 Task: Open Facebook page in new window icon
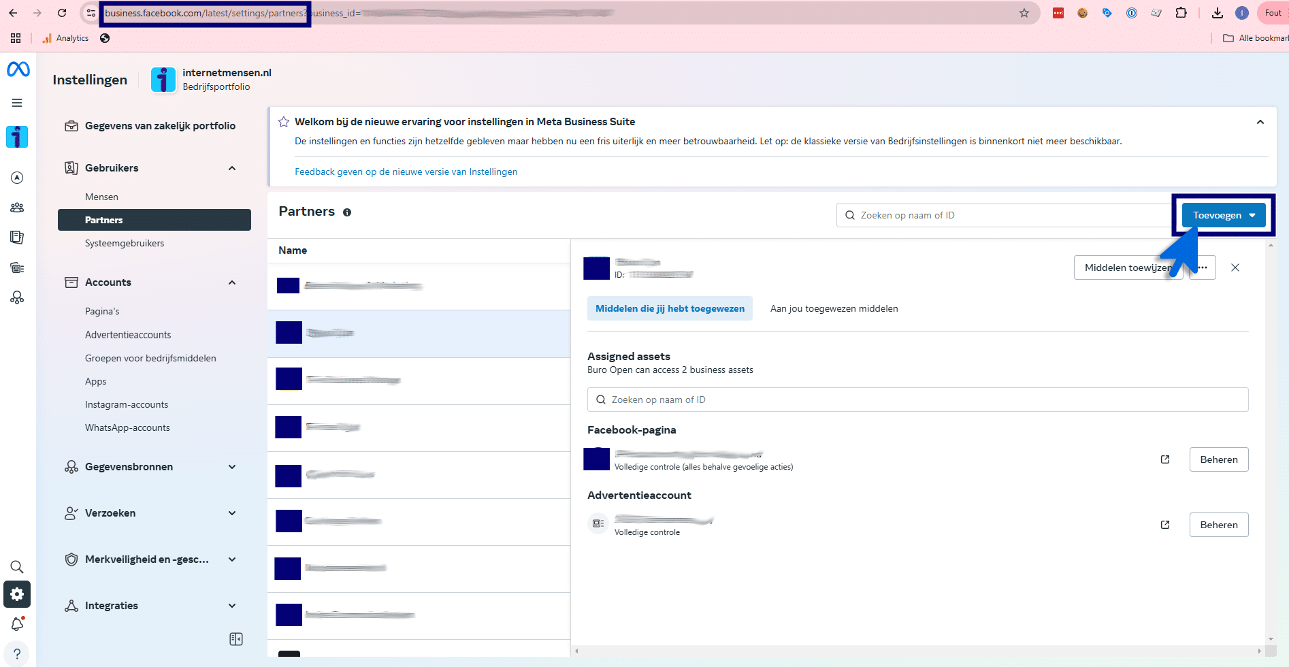pyautogui.click(x=1165, y=459)
